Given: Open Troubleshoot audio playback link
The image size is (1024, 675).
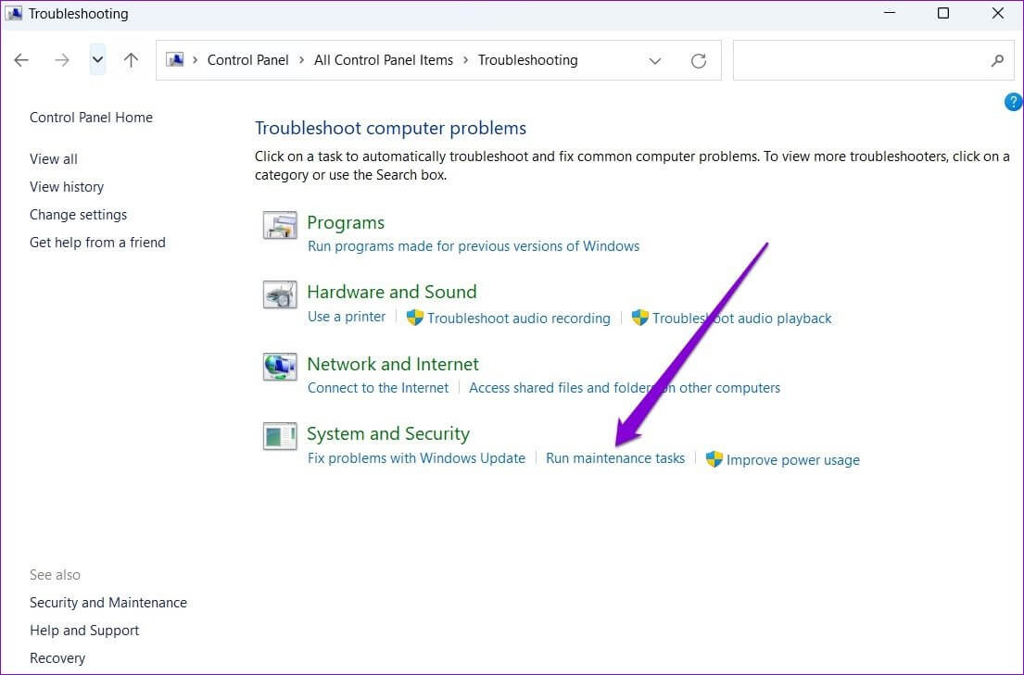Looking at the screenshot, I should tap(742, 318).
